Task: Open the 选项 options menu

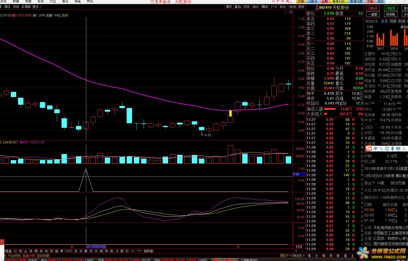Action: (380, 2)
